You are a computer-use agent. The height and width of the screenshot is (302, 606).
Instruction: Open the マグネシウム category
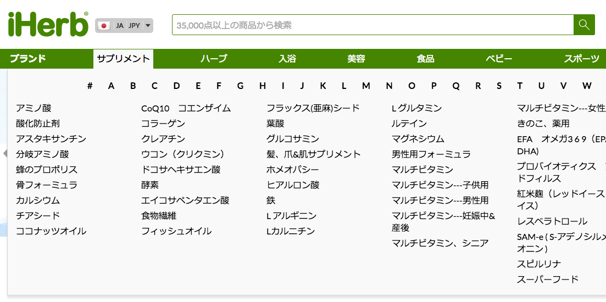(x=418, y=139)
